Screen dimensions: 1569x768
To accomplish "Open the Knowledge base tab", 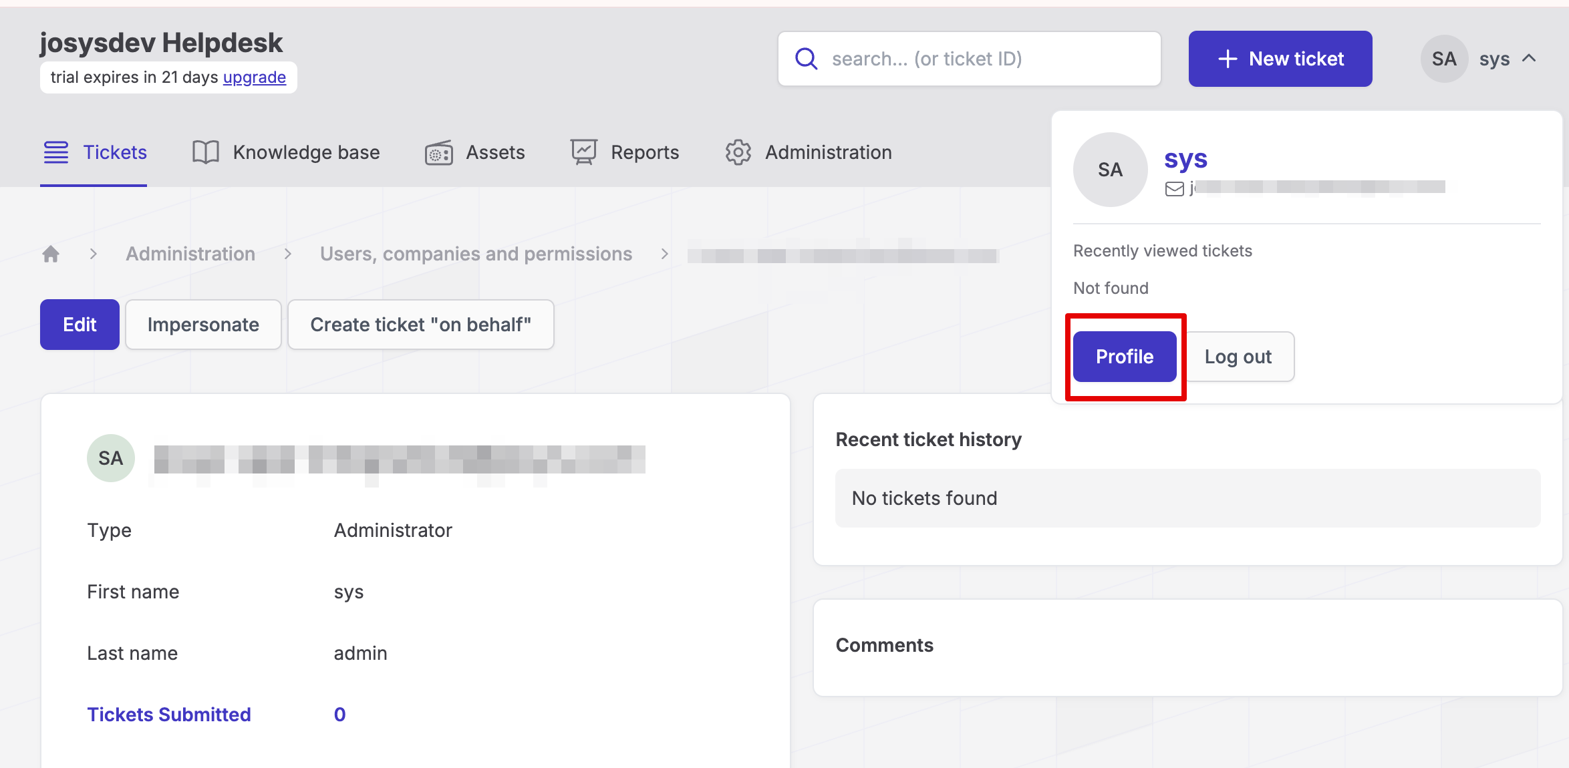I will 305,152.
